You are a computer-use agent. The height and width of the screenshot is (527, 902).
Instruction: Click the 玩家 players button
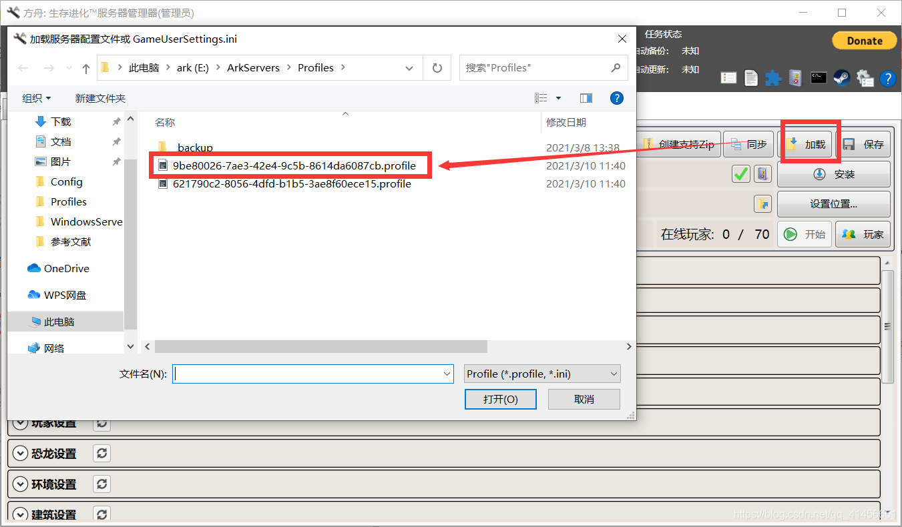[x=863, y=234]
